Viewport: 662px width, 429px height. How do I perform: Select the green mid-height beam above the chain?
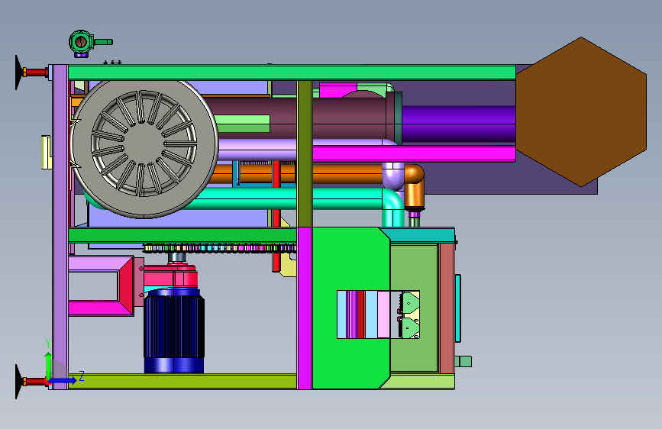(x=182, y=235)
